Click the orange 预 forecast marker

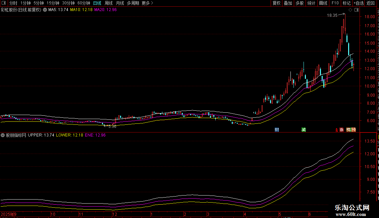tap(354, 130)
